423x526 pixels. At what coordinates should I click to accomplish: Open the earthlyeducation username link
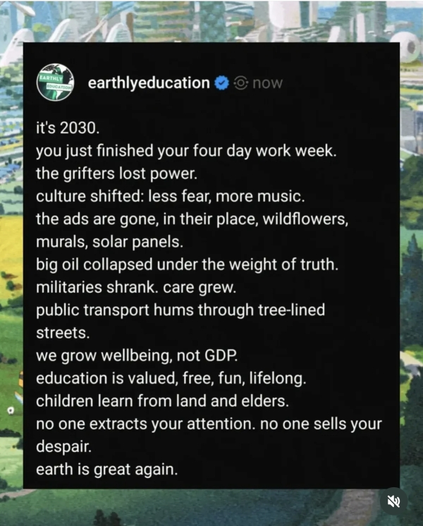coord(149,83)
